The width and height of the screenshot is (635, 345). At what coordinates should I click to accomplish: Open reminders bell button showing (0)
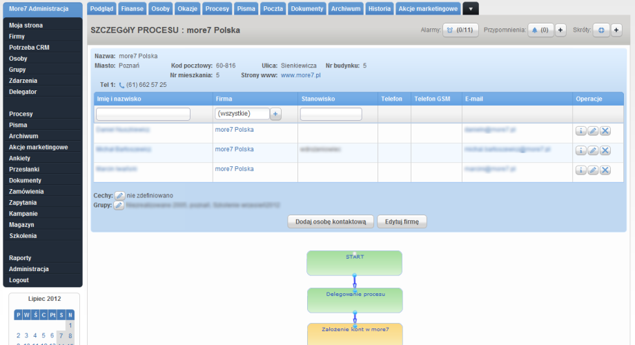(540, 30)
